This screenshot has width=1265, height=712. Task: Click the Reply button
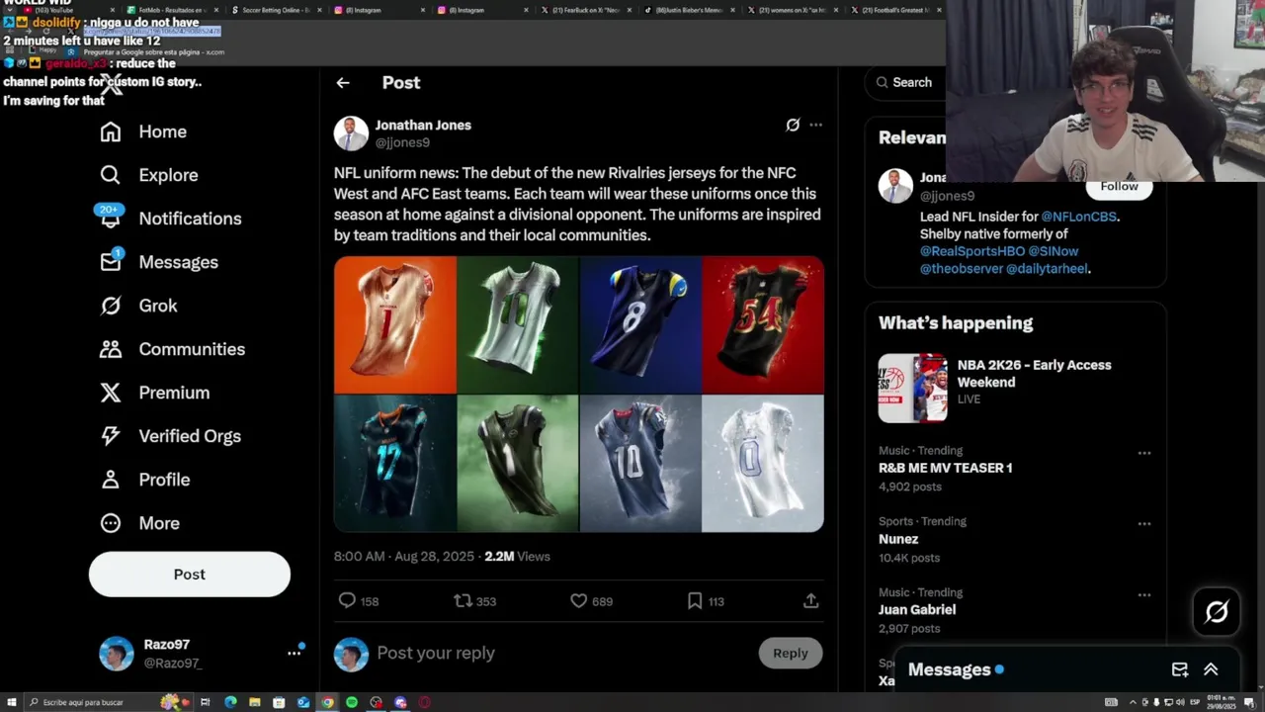pyautogui.click(x=791, y=653)
